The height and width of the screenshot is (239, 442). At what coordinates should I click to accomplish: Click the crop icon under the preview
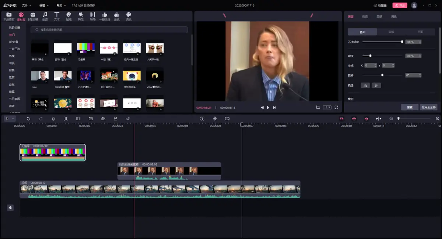tap(318, 107)
